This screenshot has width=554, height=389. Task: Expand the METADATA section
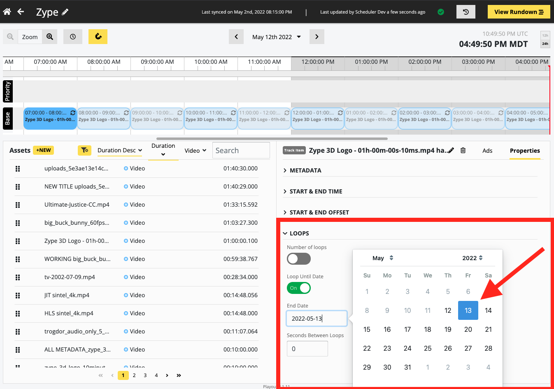click(x=302, y=170)
